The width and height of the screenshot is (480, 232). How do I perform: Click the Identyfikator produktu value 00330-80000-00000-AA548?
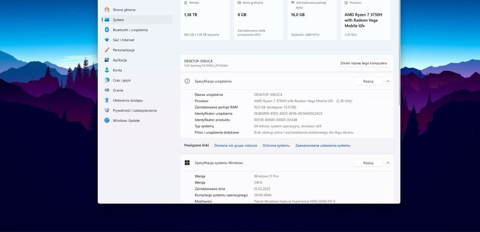(x=276, y=120)
